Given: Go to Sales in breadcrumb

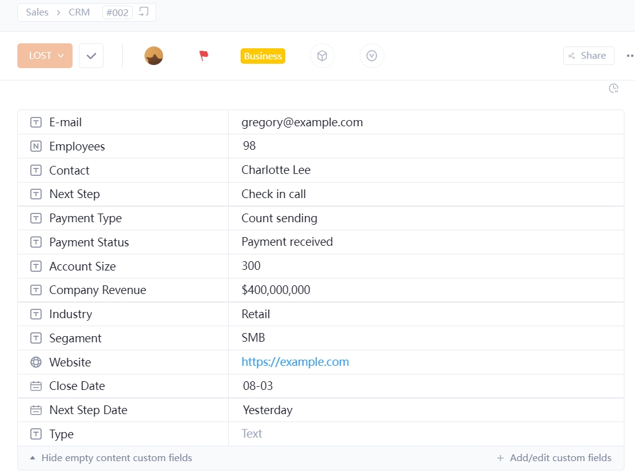Looking at the screenshot, I should [37, 12].
